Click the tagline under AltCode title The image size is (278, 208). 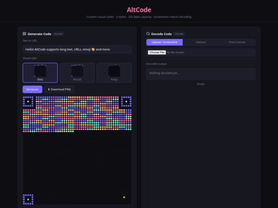pos(139,17)
